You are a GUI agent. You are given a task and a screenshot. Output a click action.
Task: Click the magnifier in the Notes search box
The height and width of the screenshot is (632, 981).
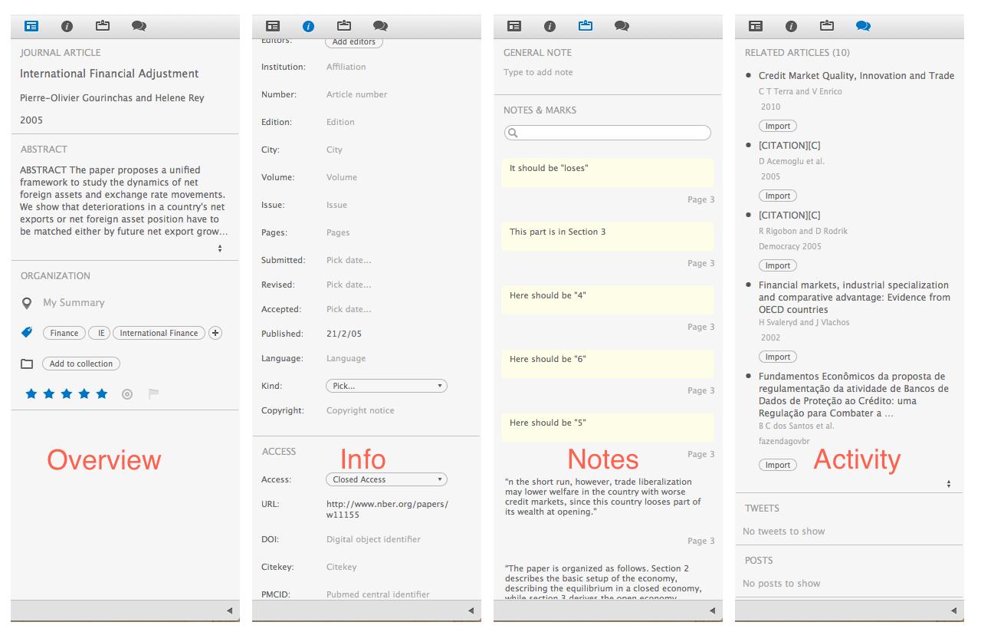[513, 133]
